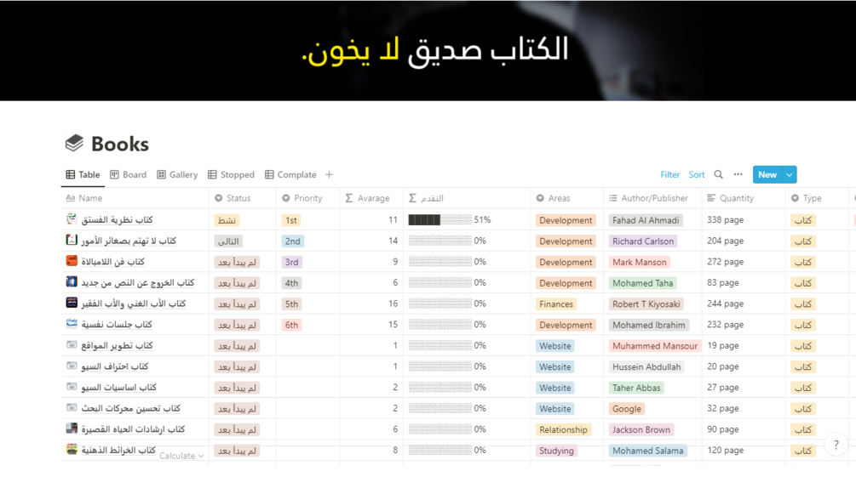Screen dimensions: 856x488
Task: Switch to the Gallery view tab
Action: pyautogui.click(x=177, y=174)
